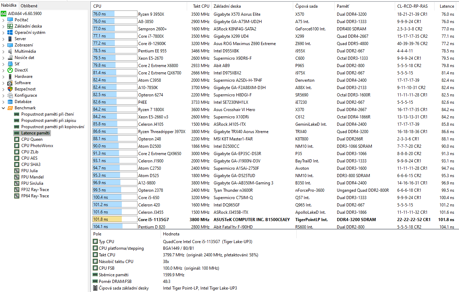Viewport: 459px width, 292px height.
Task: Click the FP64 Ray-Trace benchmark icon
Action: pos(17,196)
